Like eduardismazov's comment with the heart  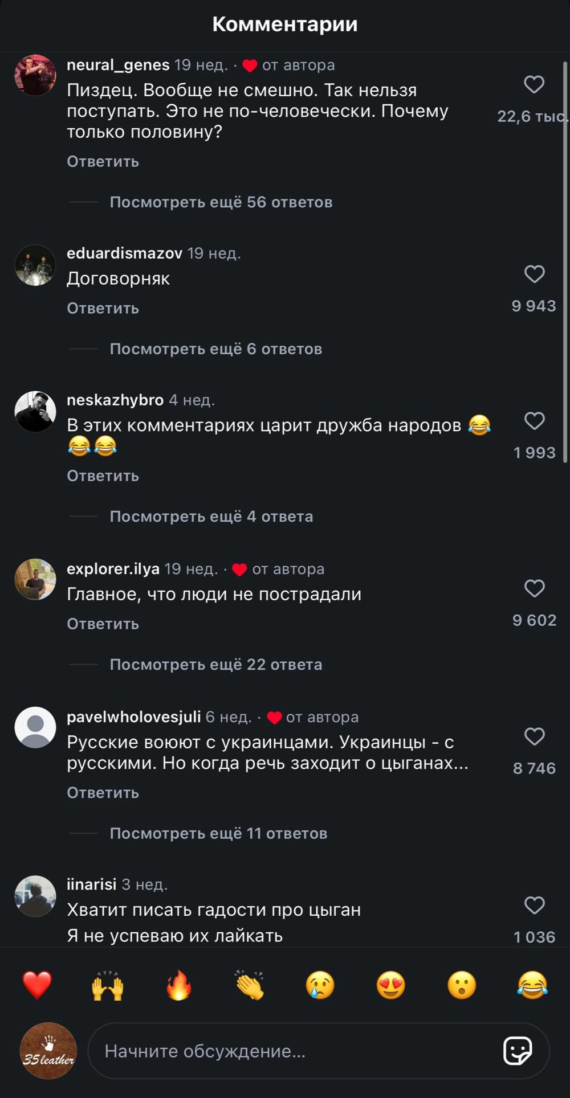[x=534, y=274]
